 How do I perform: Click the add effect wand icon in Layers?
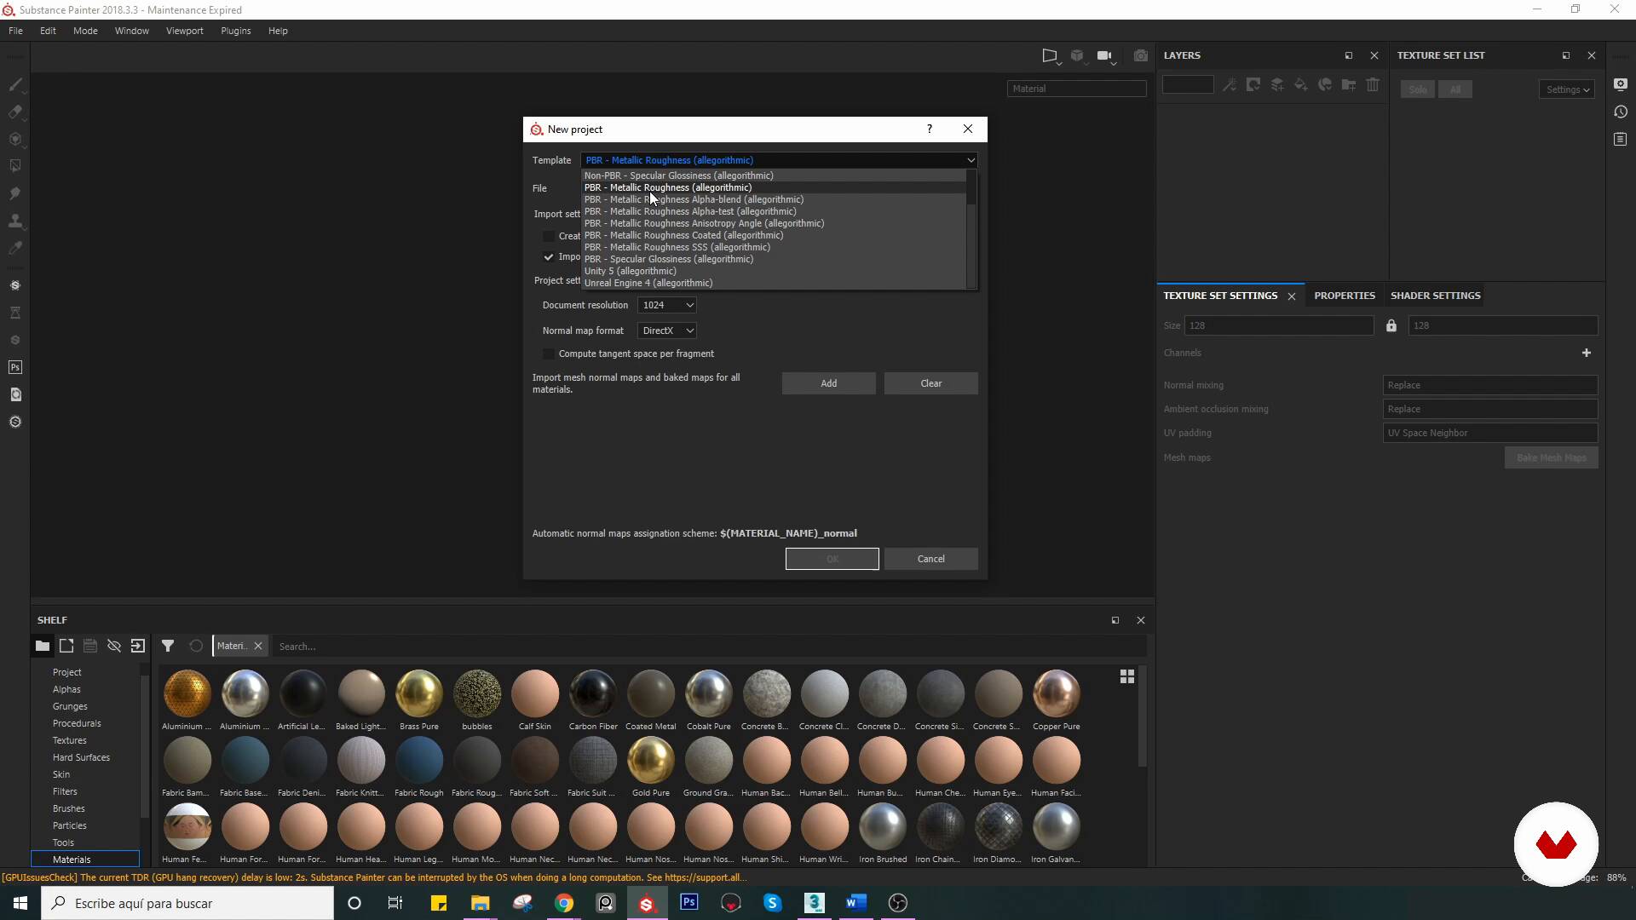coord(1229,84)
